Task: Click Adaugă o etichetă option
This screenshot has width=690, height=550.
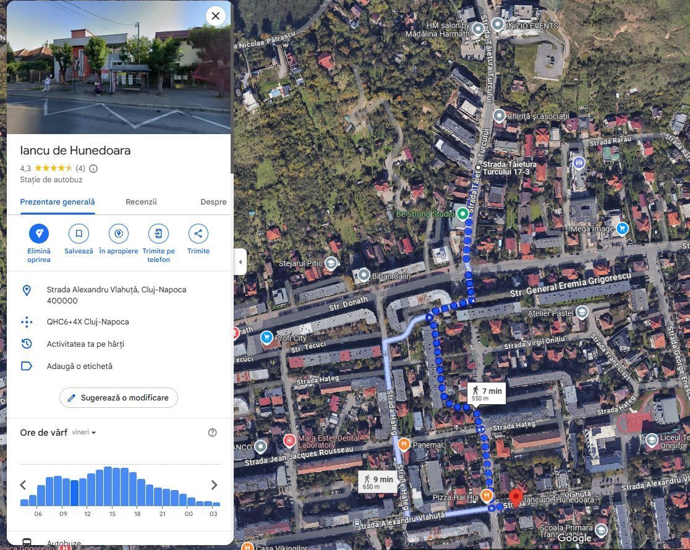Action: point(80,366)
